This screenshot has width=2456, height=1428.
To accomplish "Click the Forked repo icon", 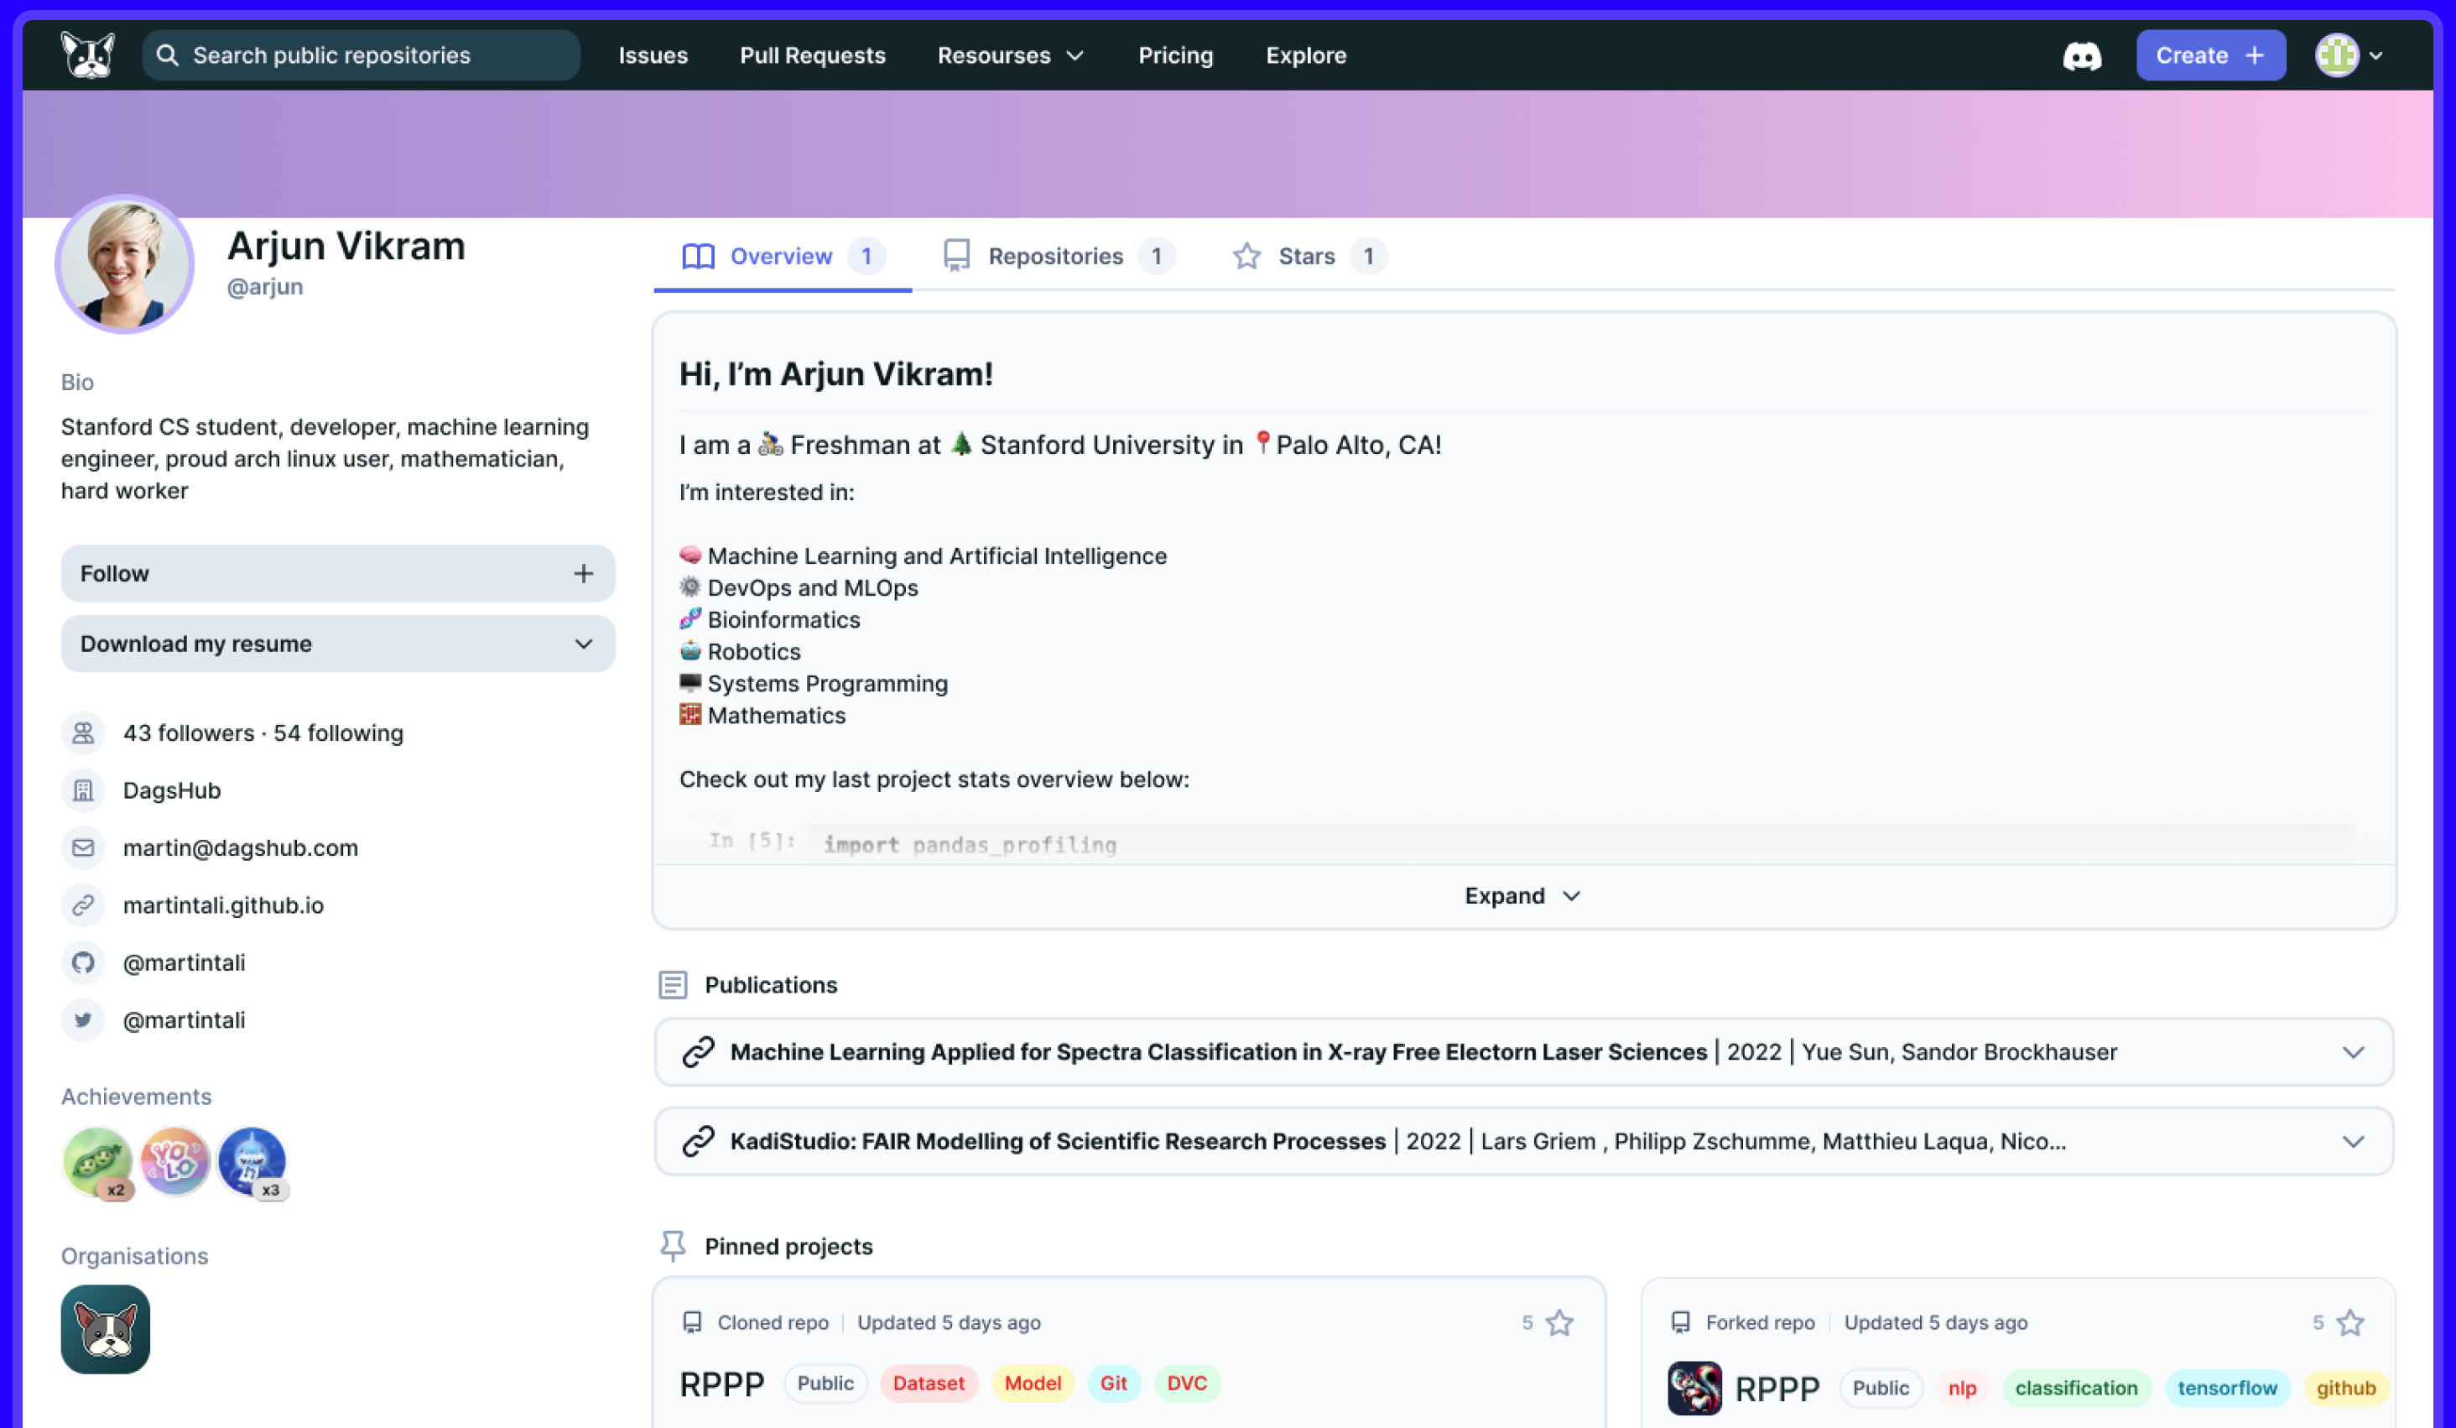I will pyautogui.click(x=1680, y=1323).
